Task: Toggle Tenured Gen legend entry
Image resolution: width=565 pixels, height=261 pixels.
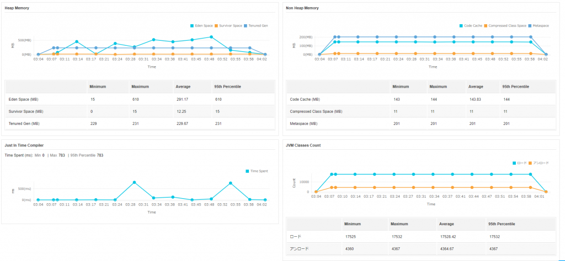Action: (x=259, y=26)
